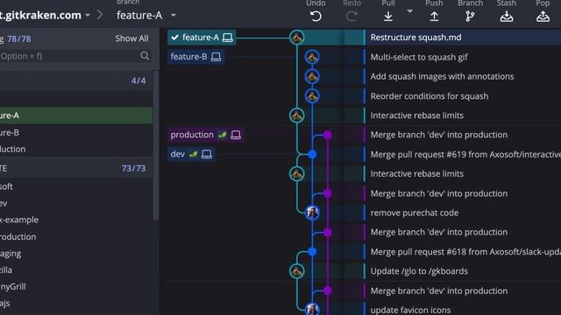Click the Pop stash toolbar icon
561x315 pixels.
click(543, 16)
